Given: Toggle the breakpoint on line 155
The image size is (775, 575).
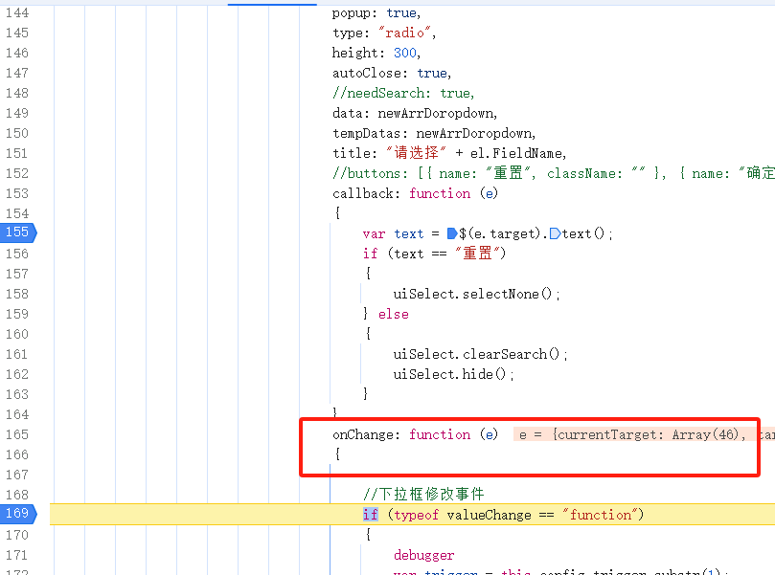Looking at the screenshot, I should 18,232.
